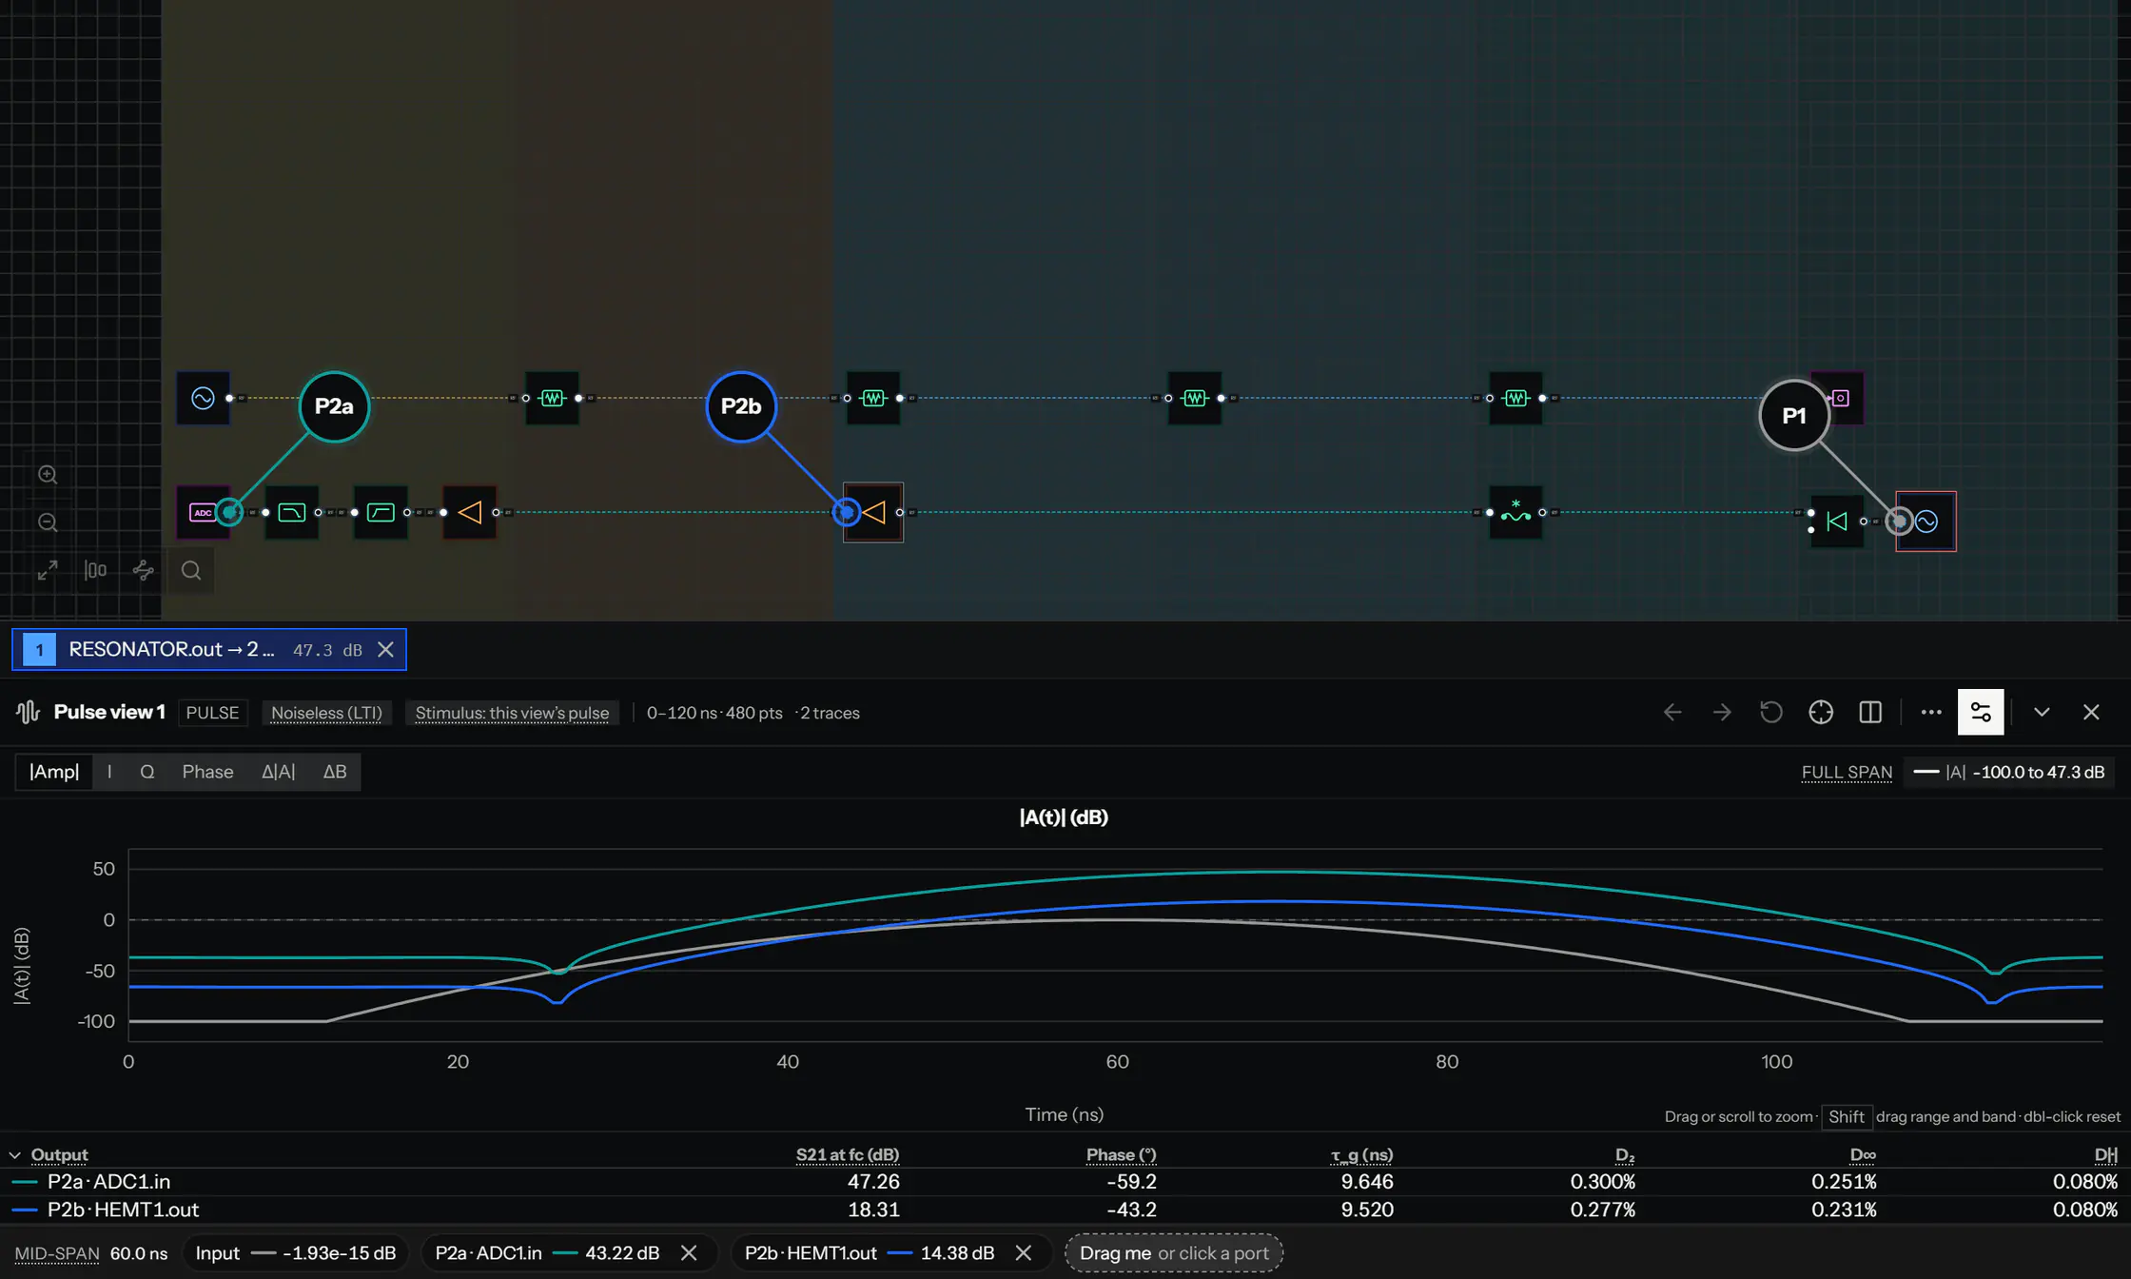2131x1279 pixels.
Task: Collapse the Pulse view panel chevron
Action: [2042, 712]
